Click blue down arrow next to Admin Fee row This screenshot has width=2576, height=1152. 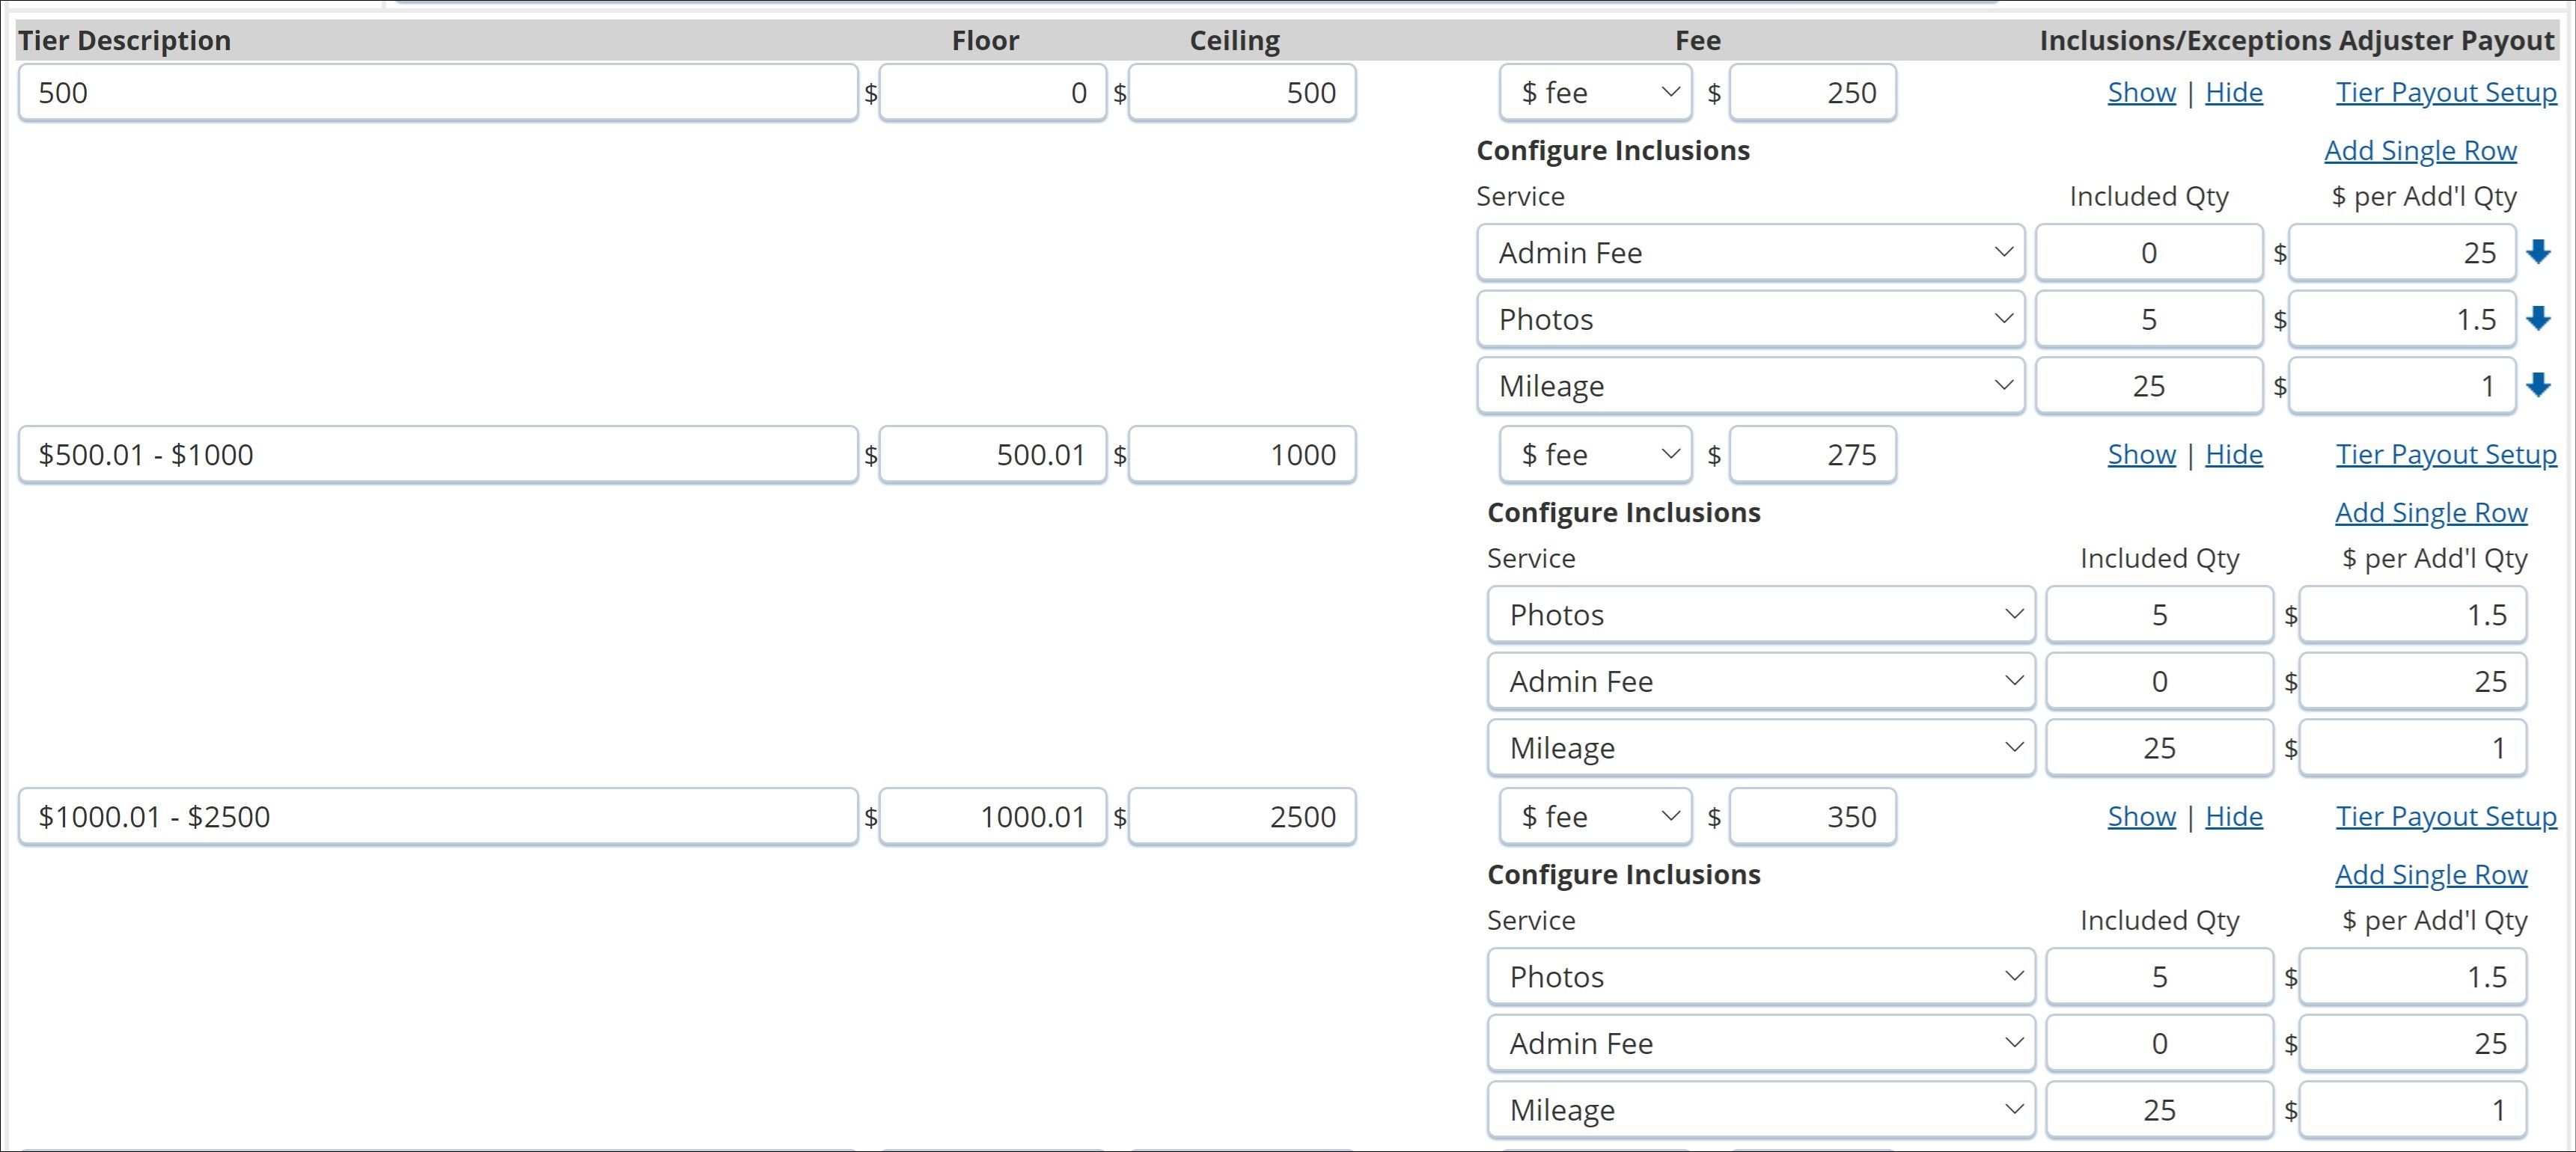[2538, 252]
